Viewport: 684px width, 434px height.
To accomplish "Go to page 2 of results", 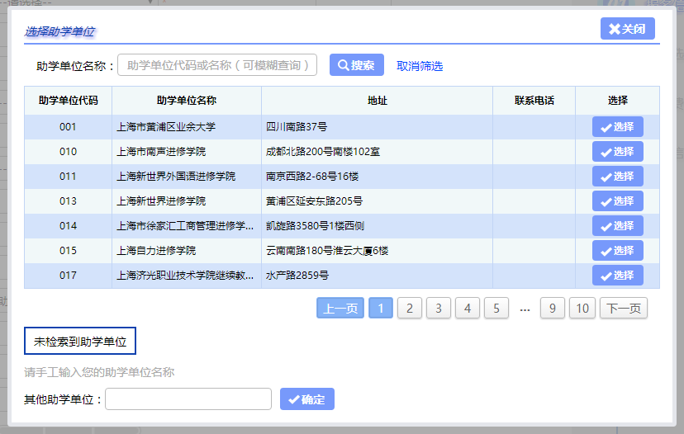I will (x=410, y=309).
